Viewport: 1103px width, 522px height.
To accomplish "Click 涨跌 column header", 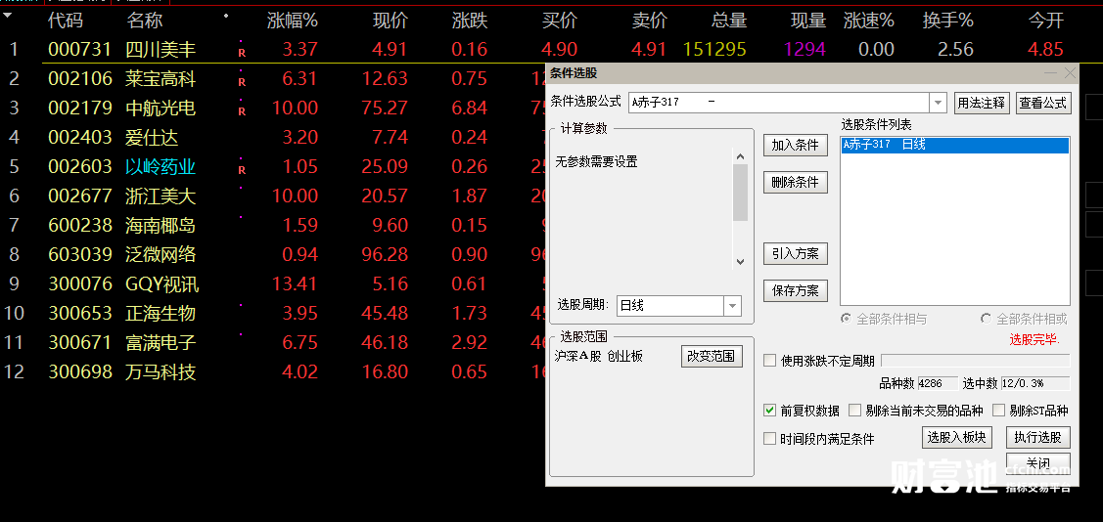I will pos(470,22).
